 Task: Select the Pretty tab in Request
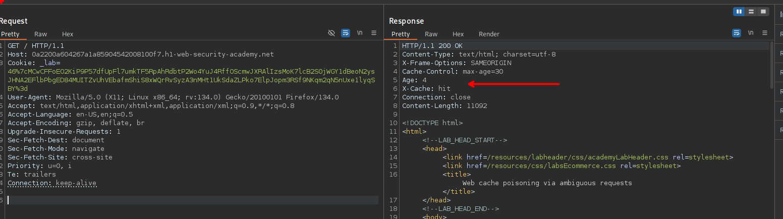coord(10,34)
